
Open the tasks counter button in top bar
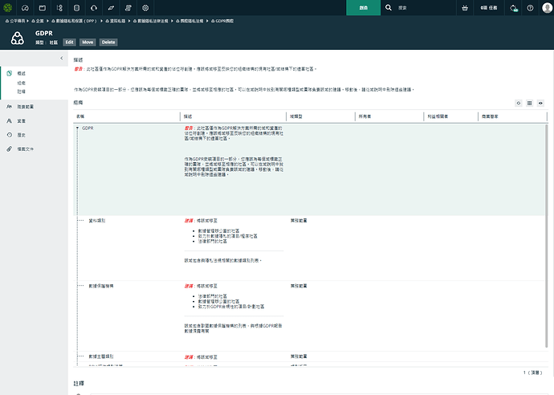(x=489, y=8)
